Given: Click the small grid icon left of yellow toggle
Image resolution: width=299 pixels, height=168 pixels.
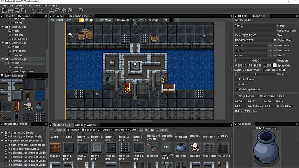Looking at the screenshot, I should pyautogui.click(x=76, y=20).
